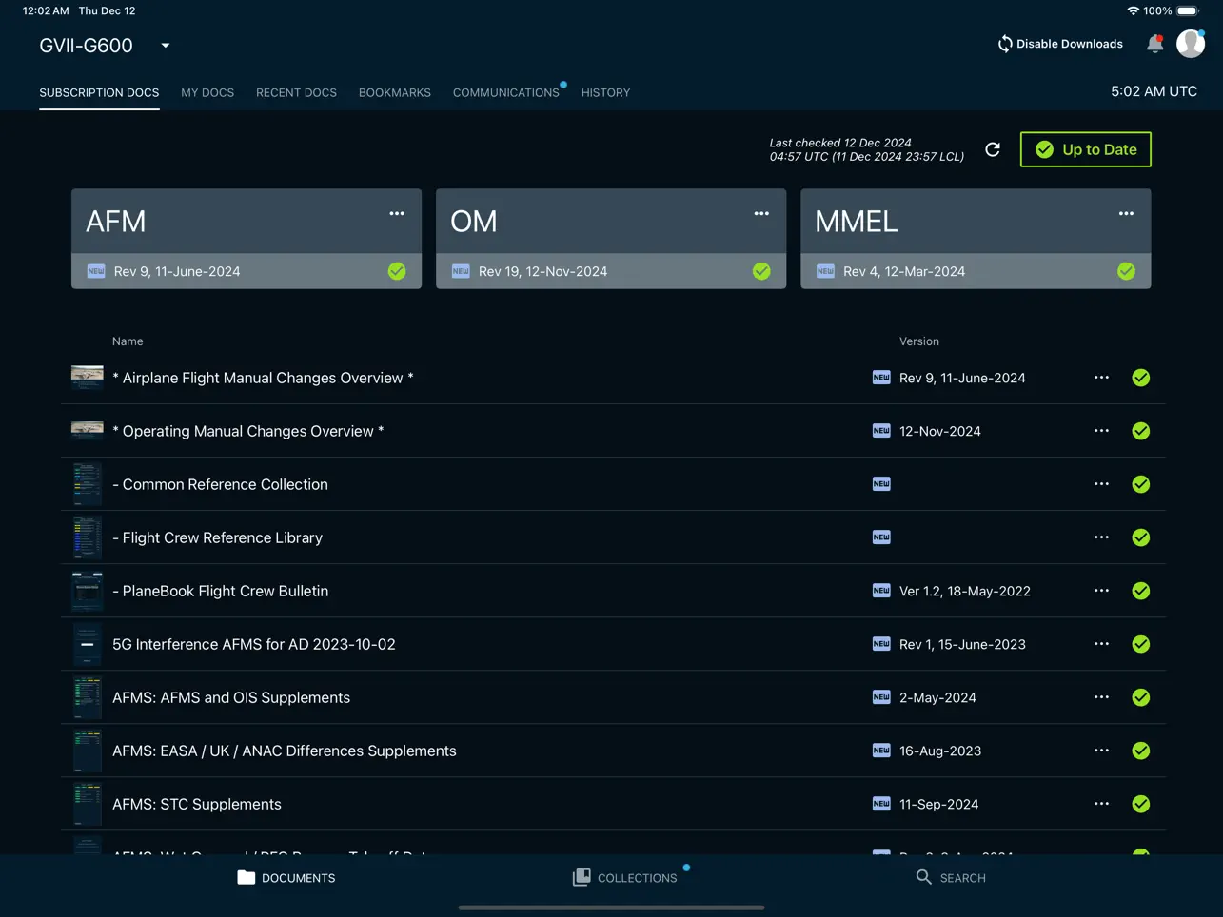Switch to Bookmarks tab
1223x917 pixels.
(x=395, y=92)
